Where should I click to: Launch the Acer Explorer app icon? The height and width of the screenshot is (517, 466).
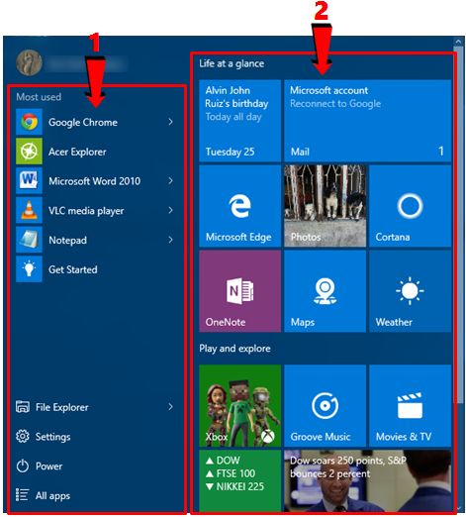[x=29, y=152]
